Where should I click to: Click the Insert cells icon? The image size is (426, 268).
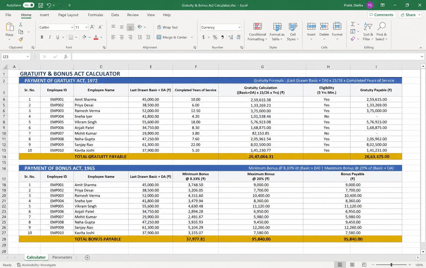tap(311, 26)
